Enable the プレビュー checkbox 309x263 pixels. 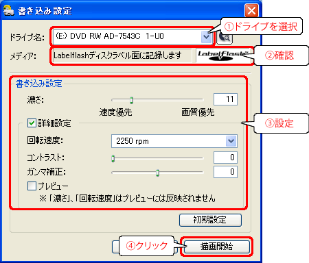coord(32,186)
